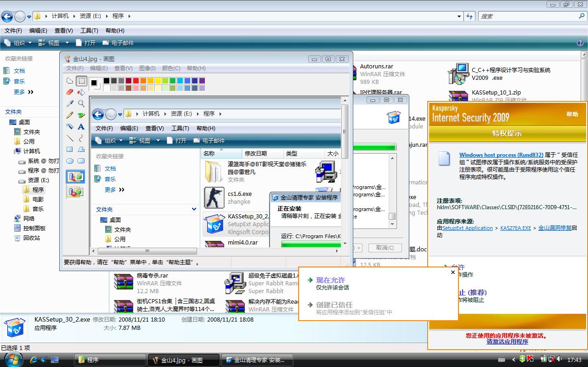This screenshot has height=367, width=588.
Task: Click the Windows host process (Rundll32) link
Action: (501, 155)
